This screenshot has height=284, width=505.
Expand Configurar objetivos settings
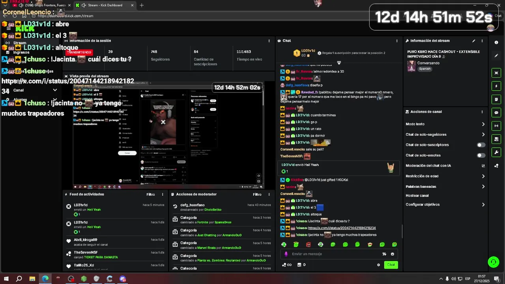coord(483,205)
